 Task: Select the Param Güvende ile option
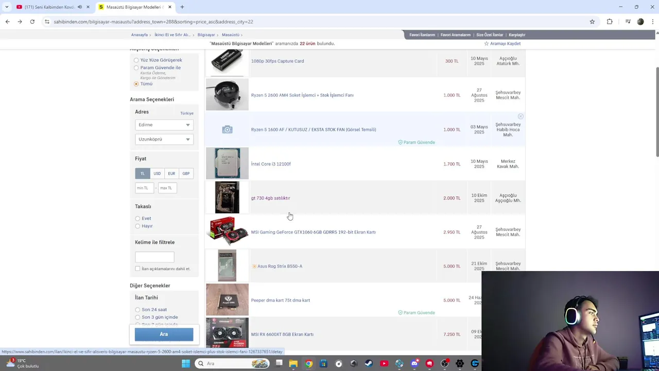(x=136, y=68)
